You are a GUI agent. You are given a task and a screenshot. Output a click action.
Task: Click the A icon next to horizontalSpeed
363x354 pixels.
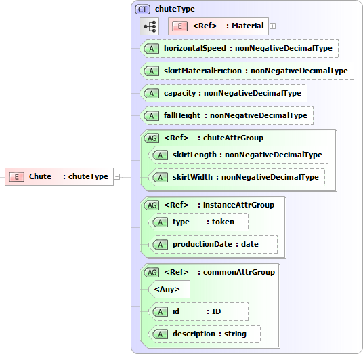coord(152,49)
